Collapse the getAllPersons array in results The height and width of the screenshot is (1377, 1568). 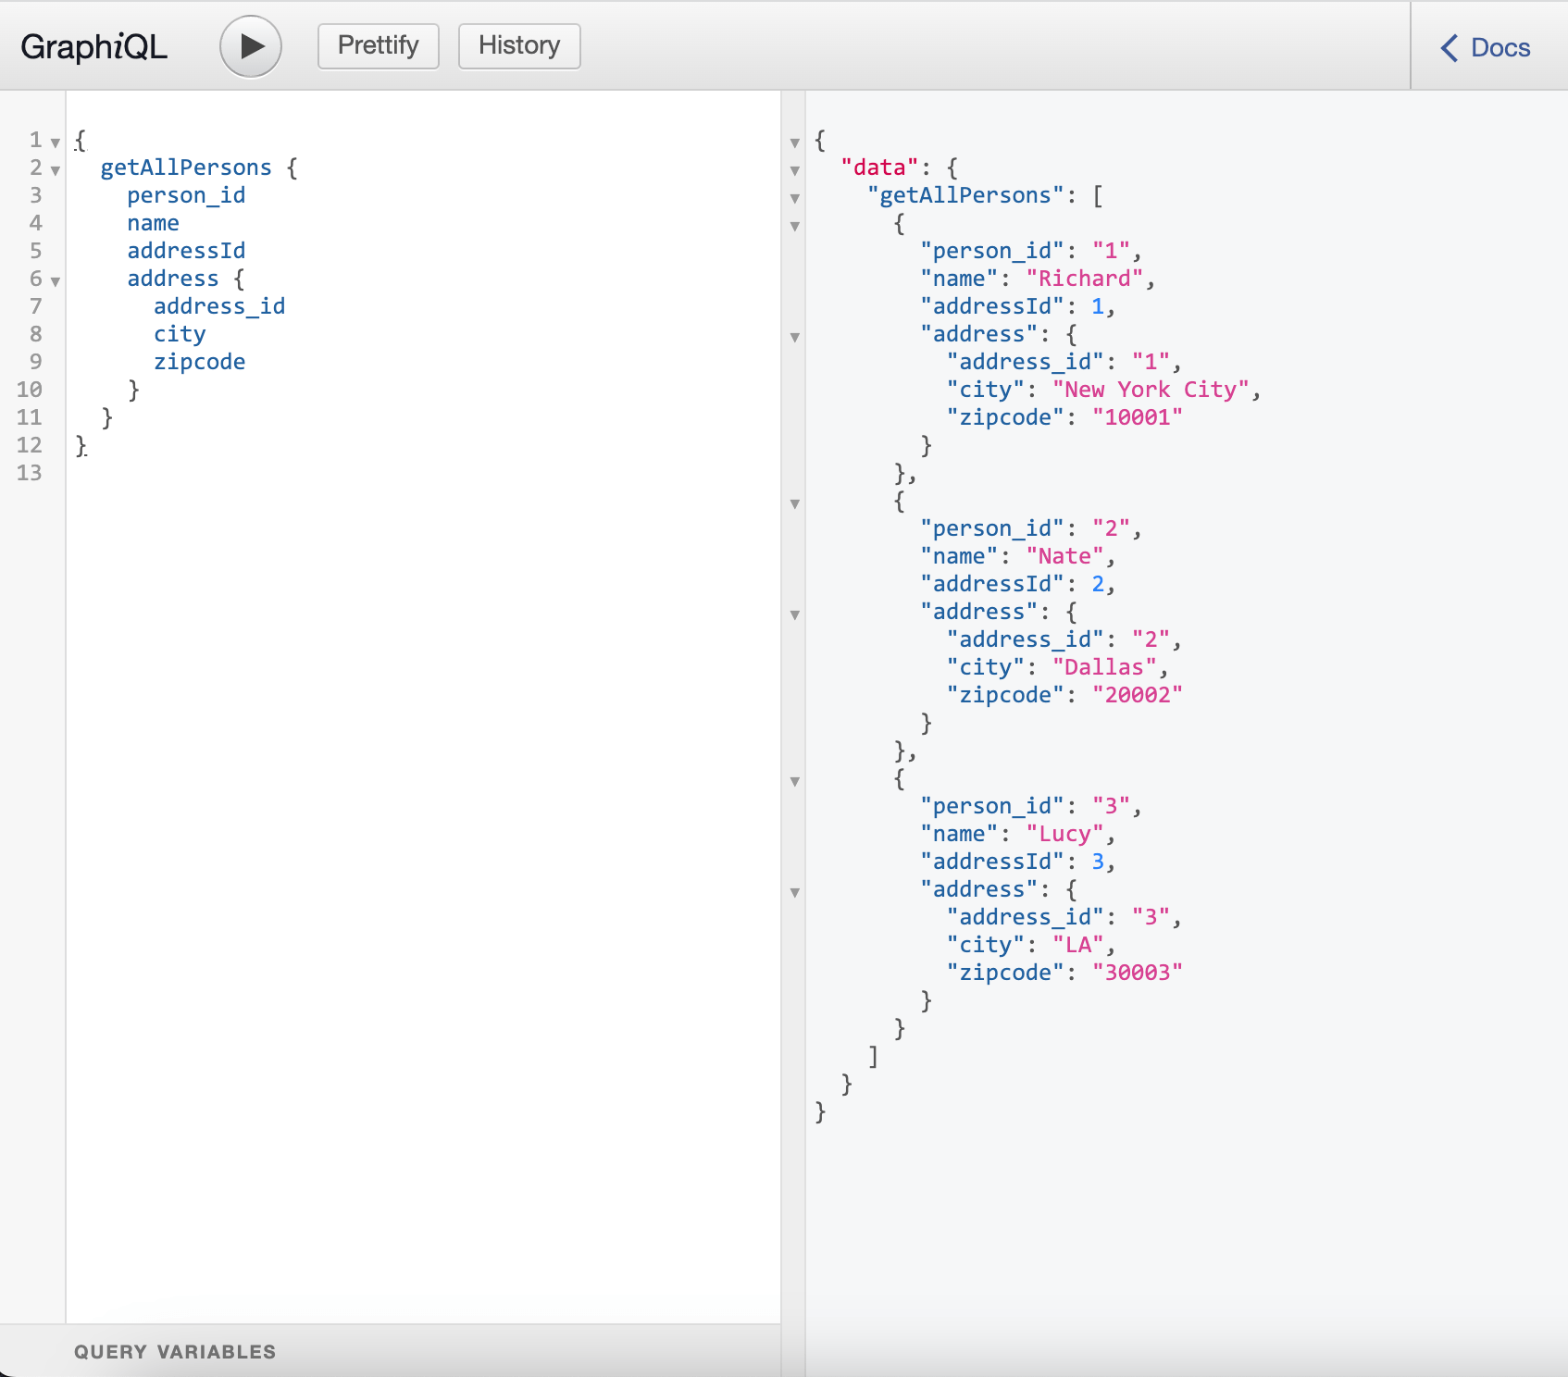[795, 197]
